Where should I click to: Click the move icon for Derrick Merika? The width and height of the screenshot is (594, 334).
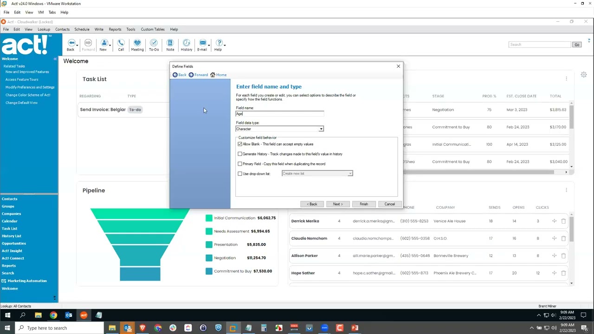[554, 221]
